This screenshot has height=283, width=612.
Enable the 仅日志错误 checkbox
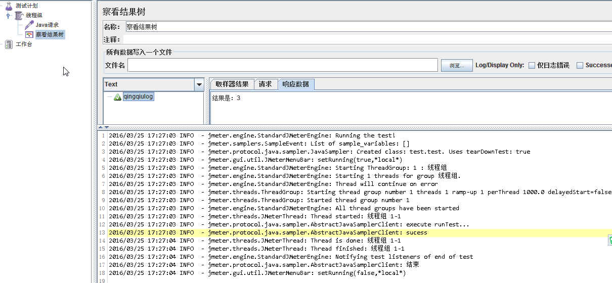532,65
